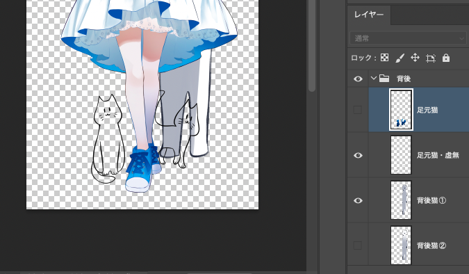Hide the 足元猫・虚無 layer
Screen dimensions: 469x274
point(358,155)
